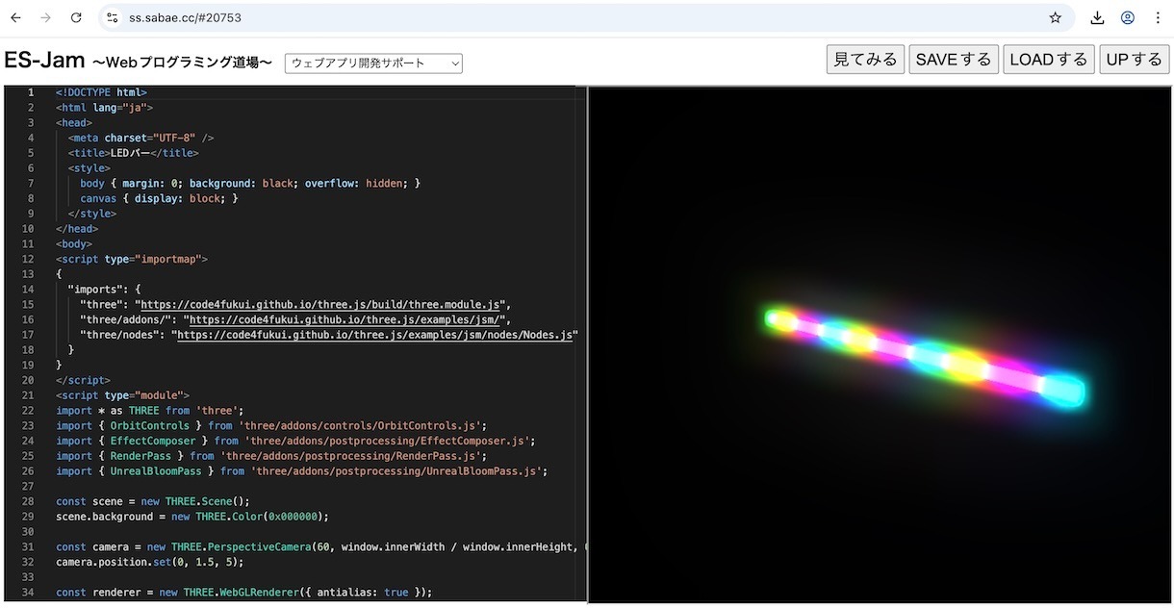Click line number 27 in the gutter
Screen dimensions: 1174x608
click(28, 487)
